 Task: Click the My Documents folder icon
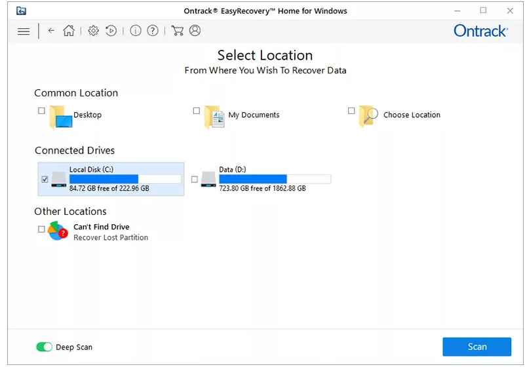[214, 117]
